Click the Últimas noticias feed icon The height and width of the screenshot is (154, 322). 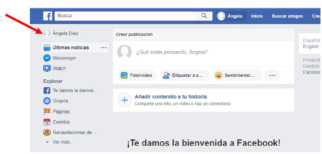click(x=47, y=48)
